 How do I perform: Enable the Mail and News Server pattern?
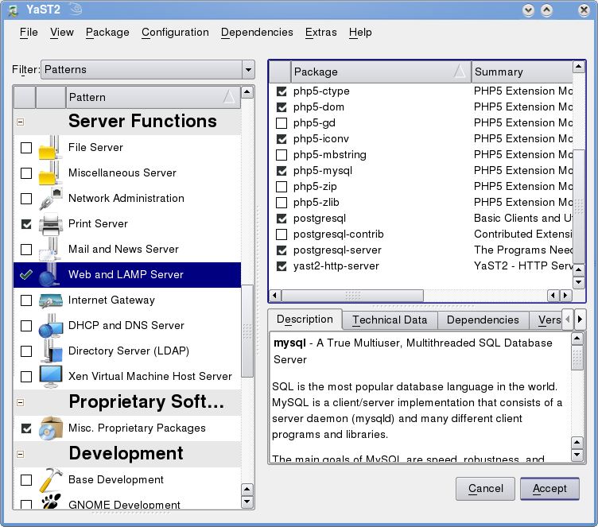26,250
